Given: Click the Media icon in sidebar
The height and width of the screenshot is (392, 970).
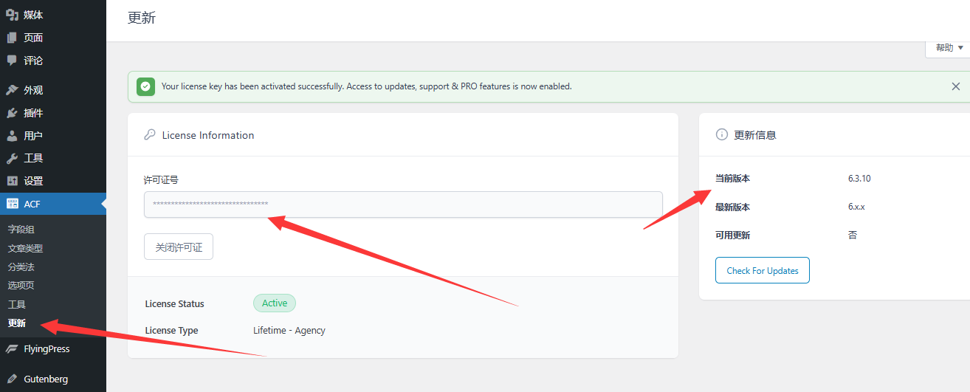Looking at the screenshot, I should [x=12, y=15].
